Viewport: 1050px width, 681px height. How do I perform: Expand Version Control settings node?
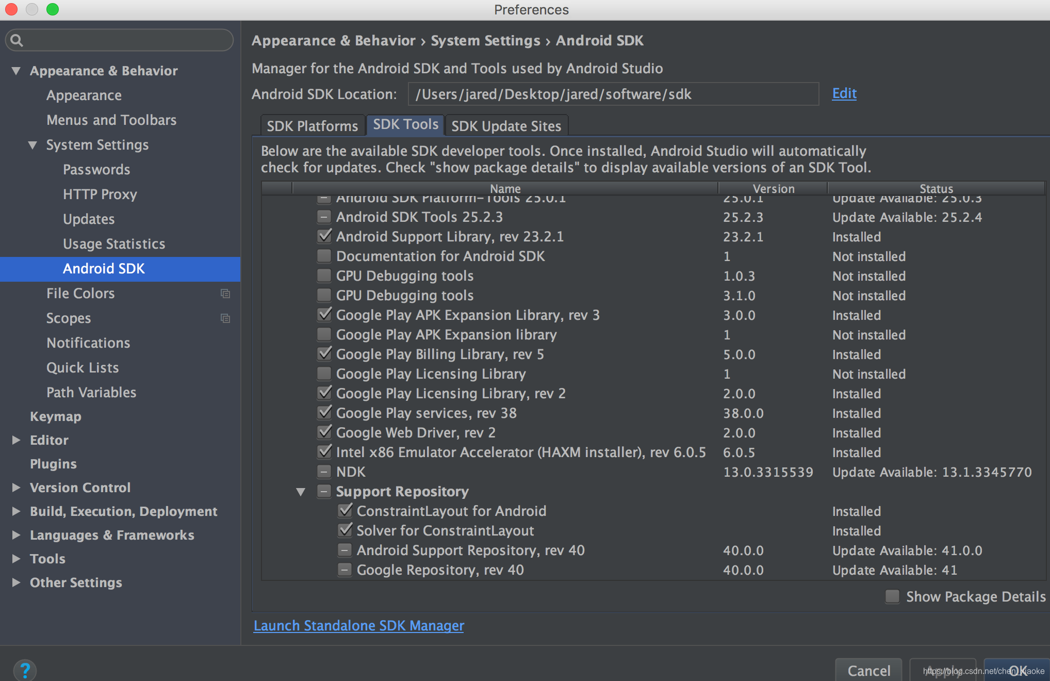16,488
